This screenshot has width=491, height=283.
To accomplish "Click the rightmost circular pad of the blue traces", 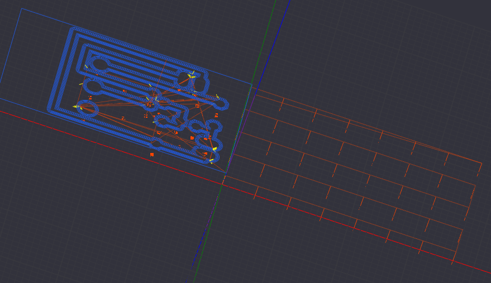I will tap(222, 103).
